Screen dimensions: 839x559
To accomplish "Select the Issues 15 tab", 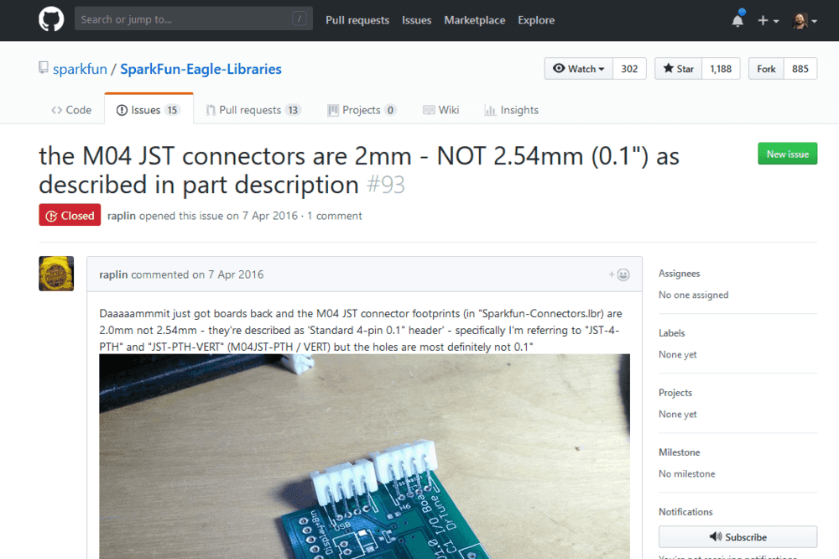I will point(149,110).
